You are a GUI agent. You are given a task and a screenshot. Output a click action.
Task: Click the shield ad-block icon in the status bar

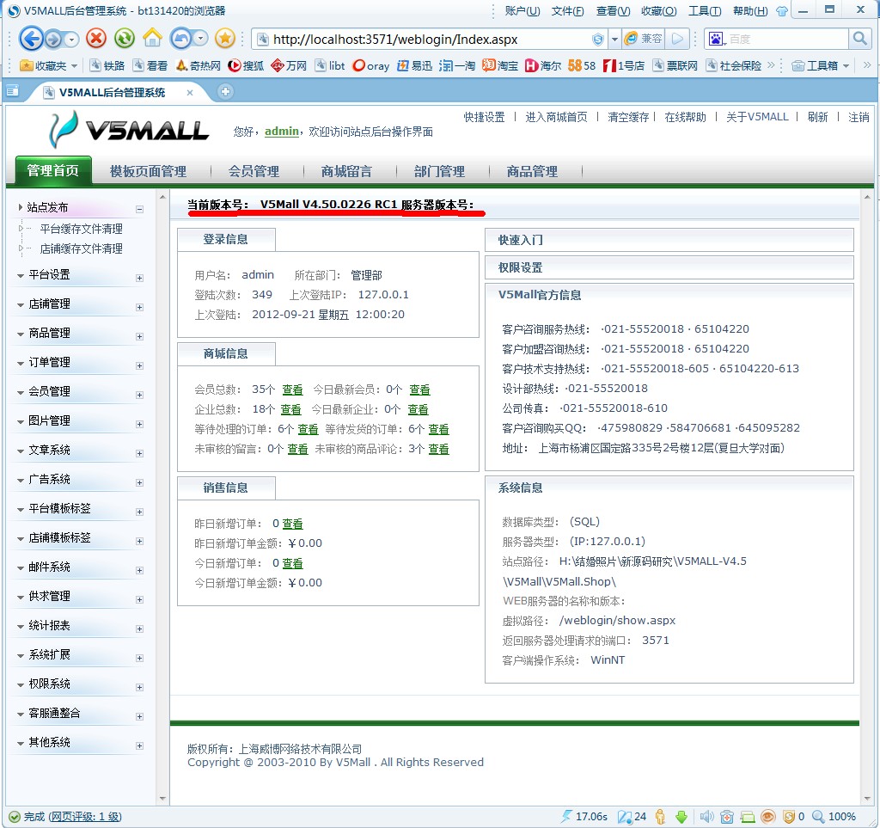coord(789,816)
